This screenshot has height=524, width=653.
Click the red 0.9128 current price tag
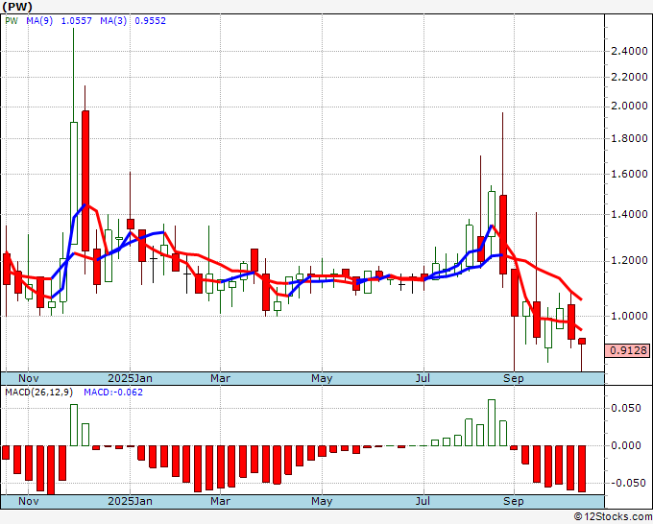[x=628, y=351]
